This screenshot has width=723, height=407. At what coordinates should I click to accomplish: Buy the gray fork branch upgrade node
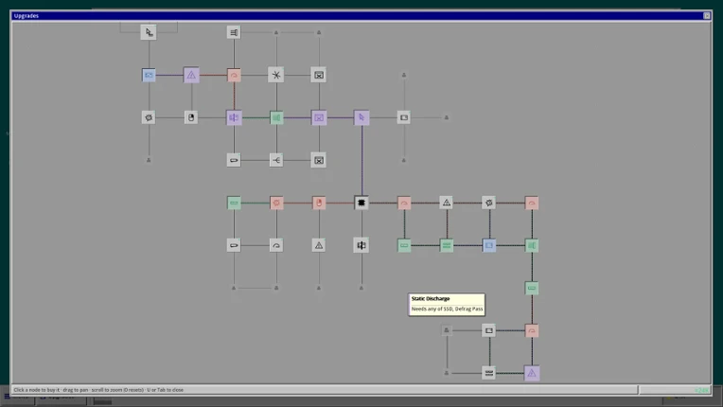click(276, 160)
